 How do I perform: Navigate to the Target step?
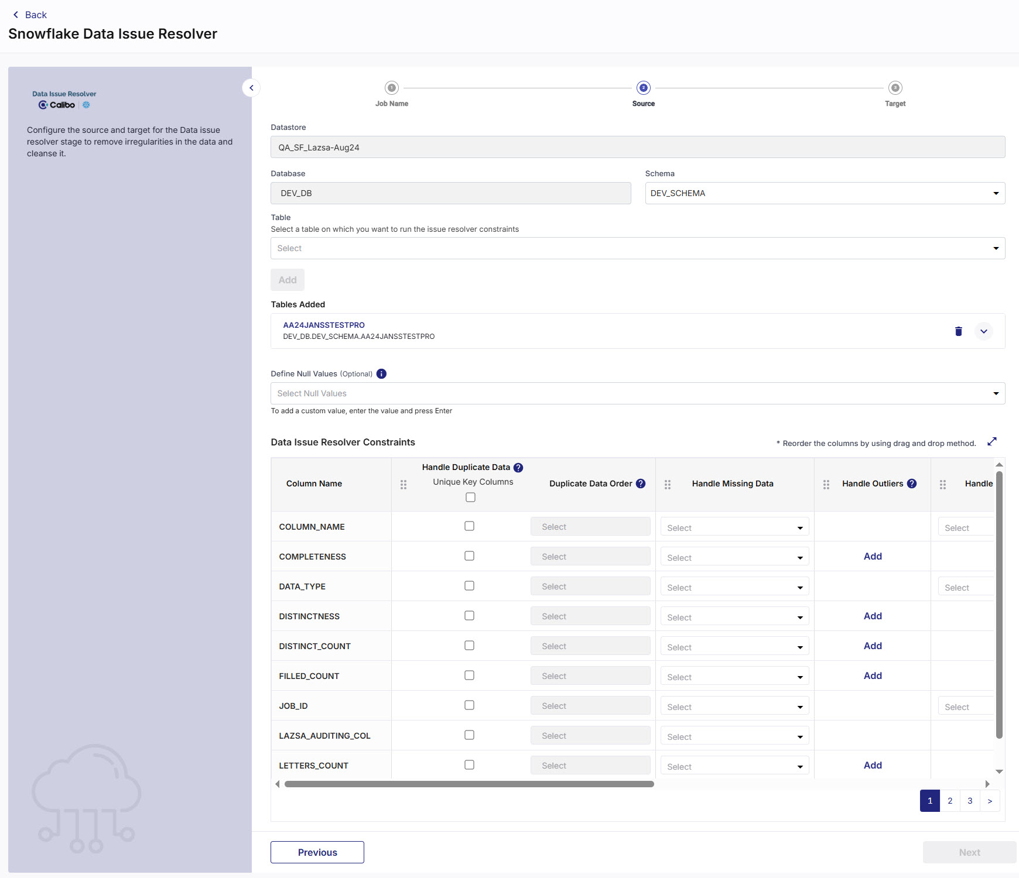point(895,88)
